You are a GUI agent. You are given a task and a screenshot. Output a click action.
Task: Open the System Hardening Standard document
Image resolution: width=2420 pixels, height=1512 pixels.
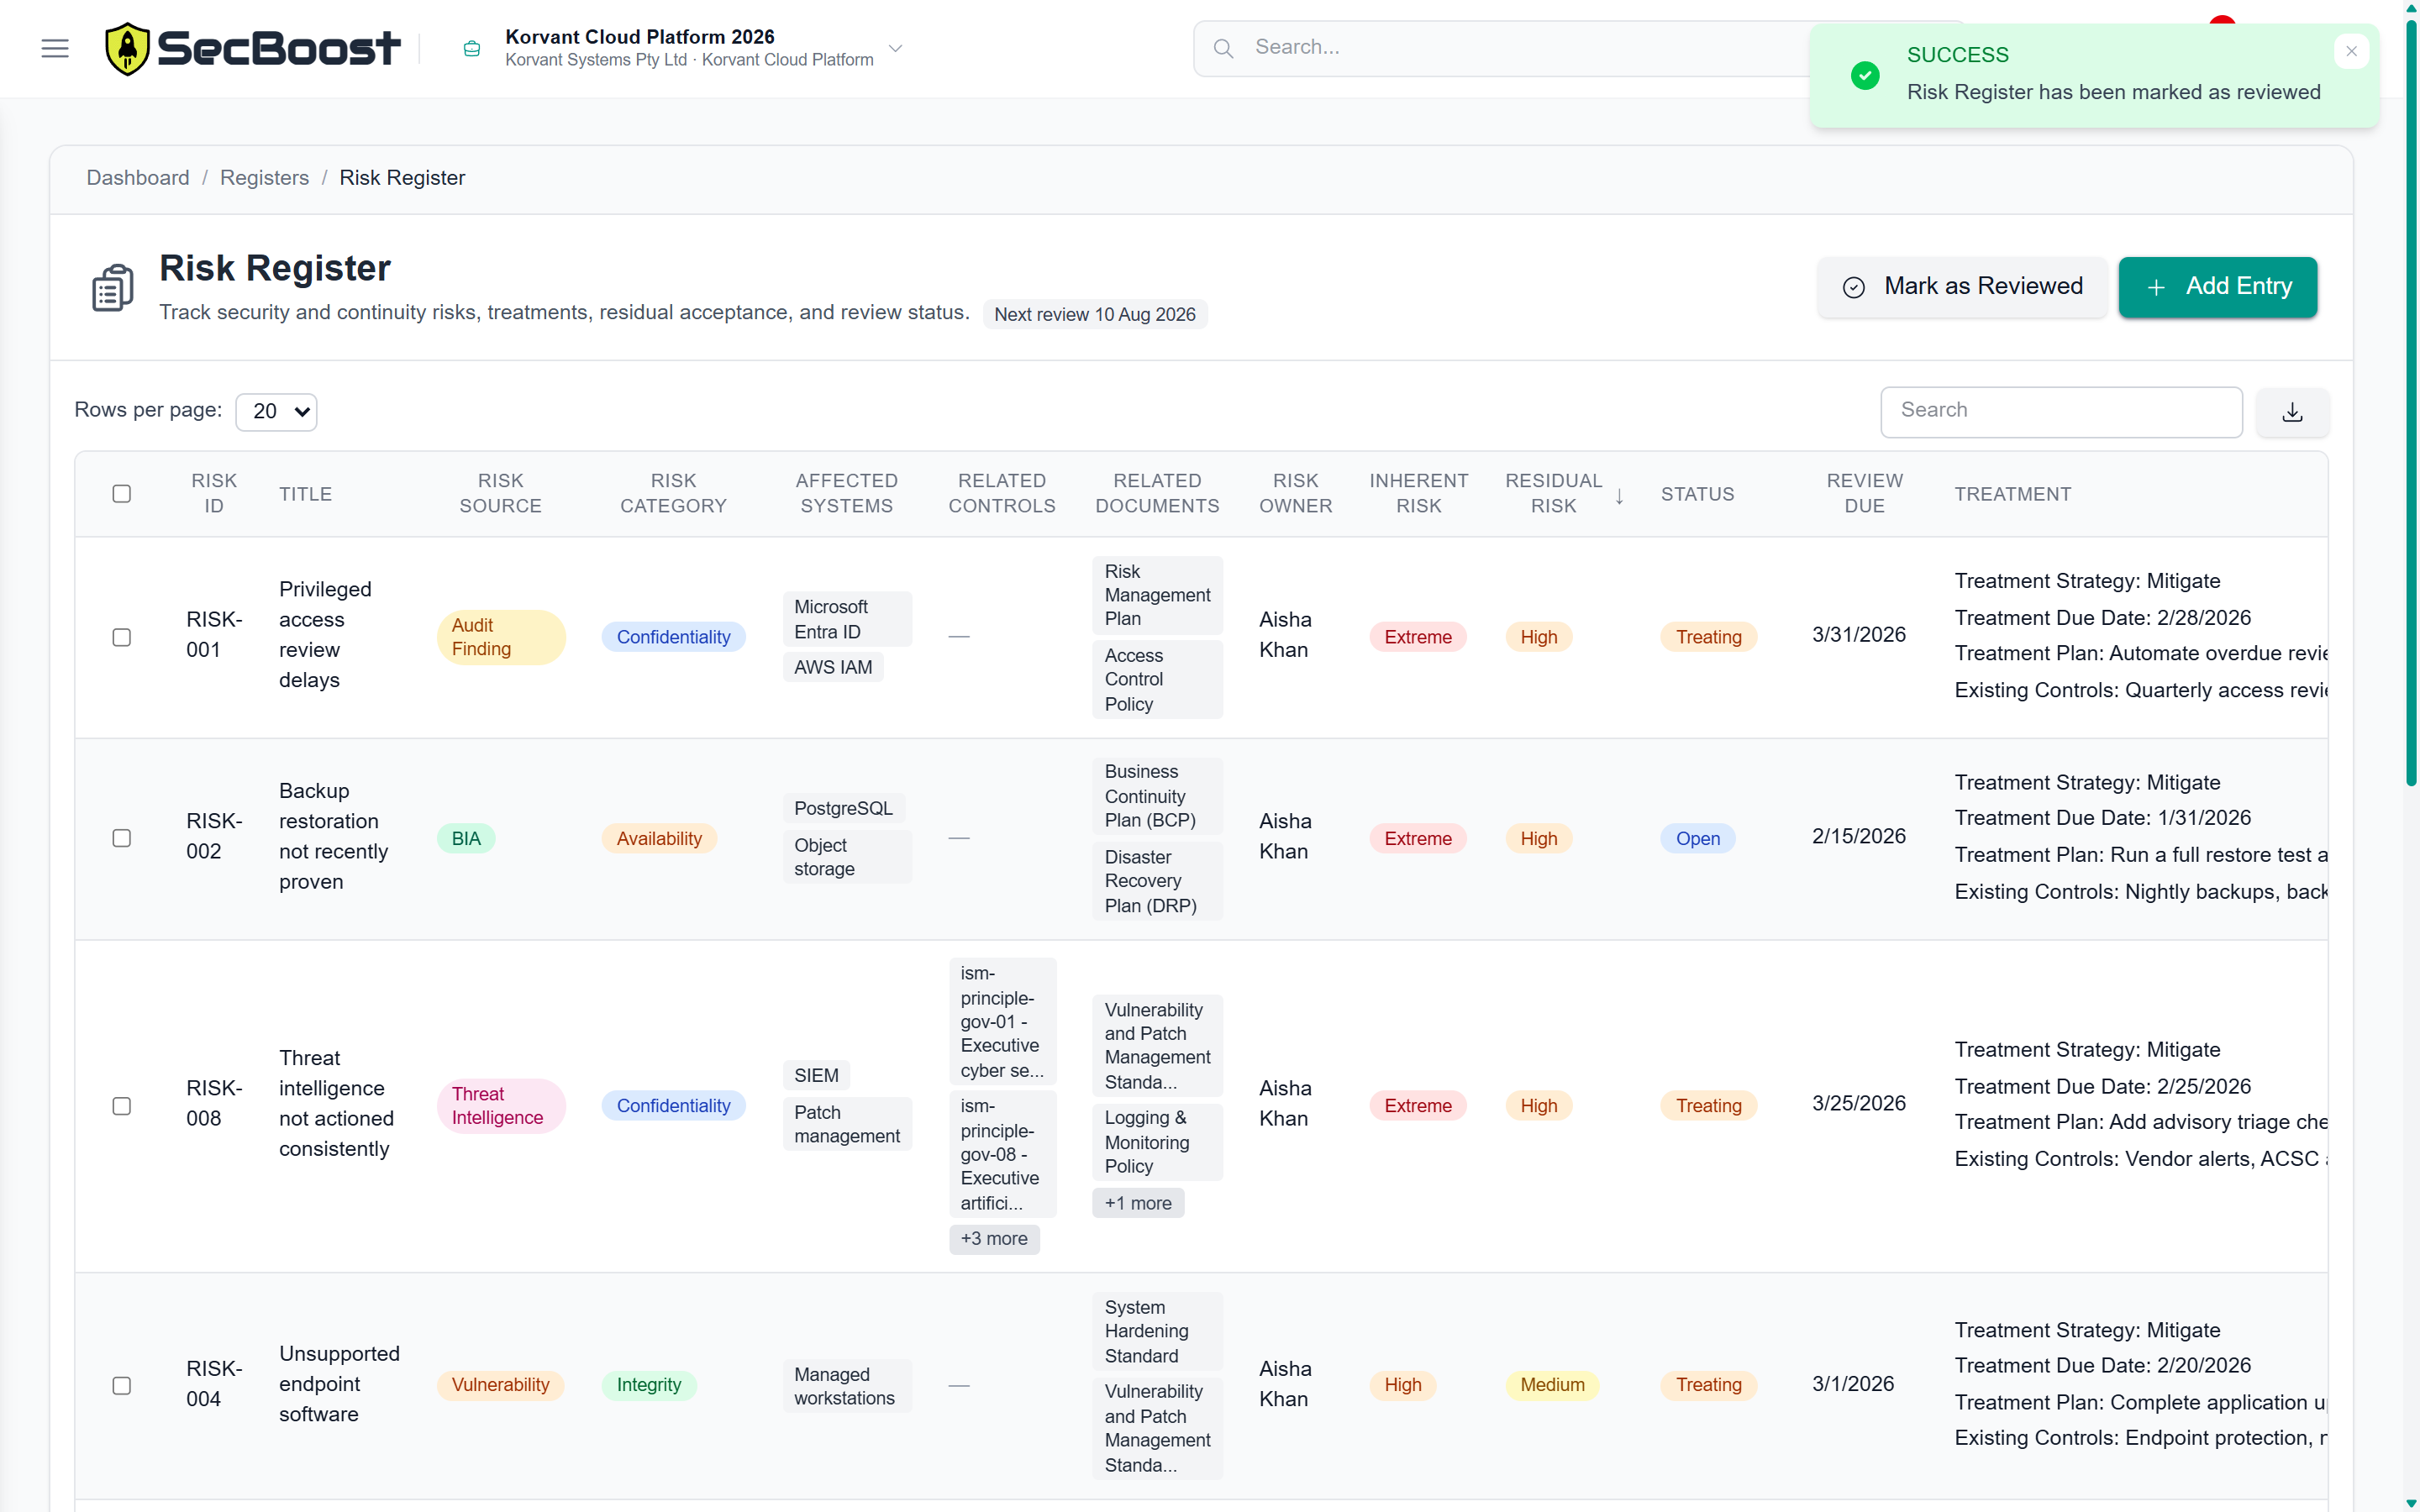click(1157, 1331)
